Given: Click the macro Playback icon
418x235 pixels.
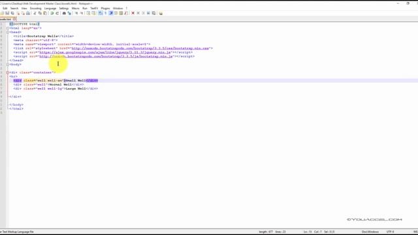Looking at the screenshot, I should click(143, 13).
